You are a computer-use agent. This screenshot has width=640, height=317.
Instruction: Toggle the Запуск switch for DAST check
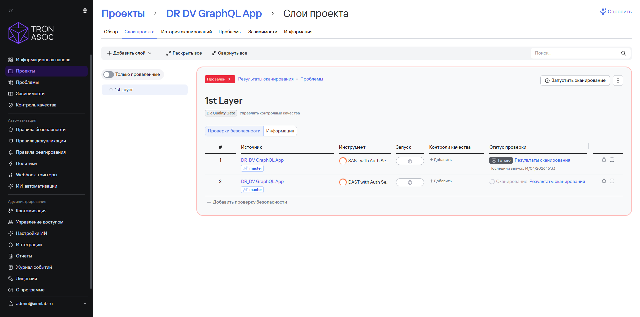[x=410, y=182]
